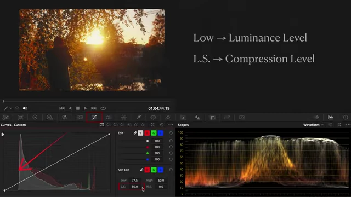Click the Soft Clip High value field
Image resolution: width=351 pixels, height=197 pixels.
161,180
